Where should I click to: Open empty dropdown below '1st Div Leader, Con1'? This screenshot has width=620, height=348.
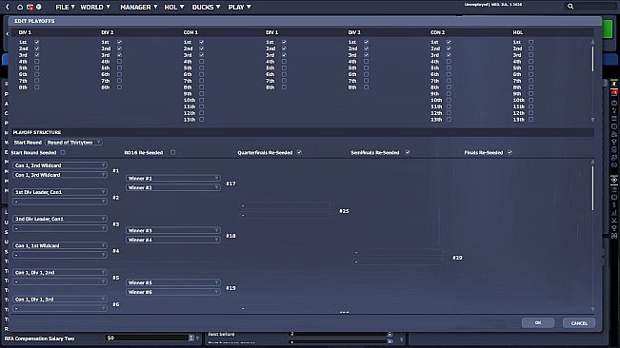tap(60, 202)
